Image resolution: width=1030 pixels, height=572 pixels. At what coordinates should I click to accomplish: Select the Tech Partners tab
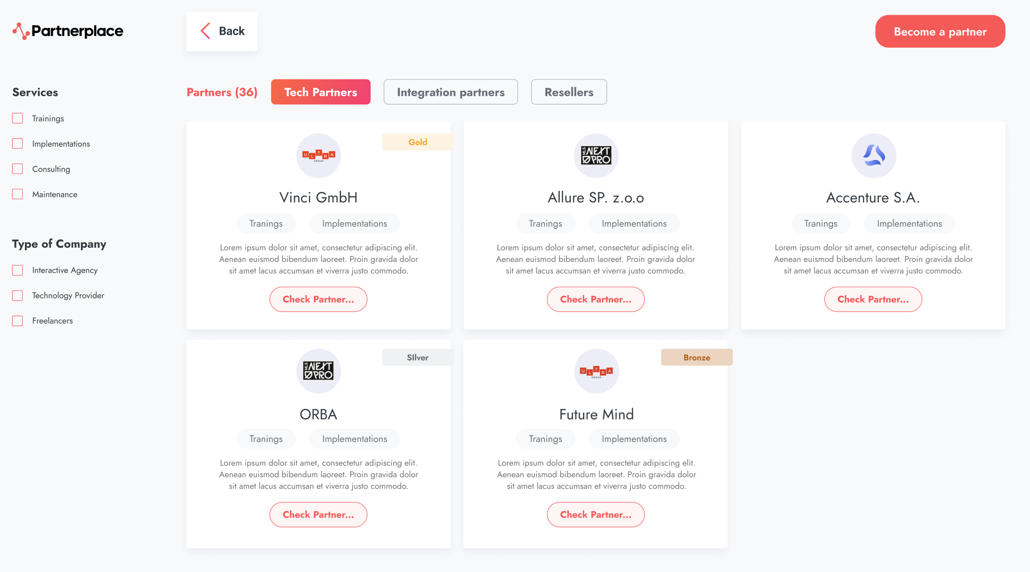[321, 92]
